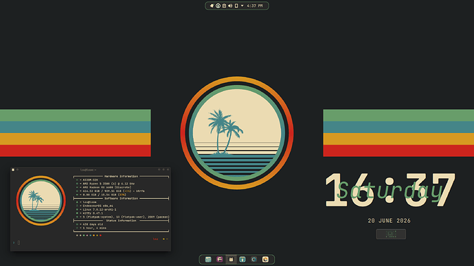Open the notifications bell in top panel
This screenshot has height=266, width=474.
click(x=212, y=5)
